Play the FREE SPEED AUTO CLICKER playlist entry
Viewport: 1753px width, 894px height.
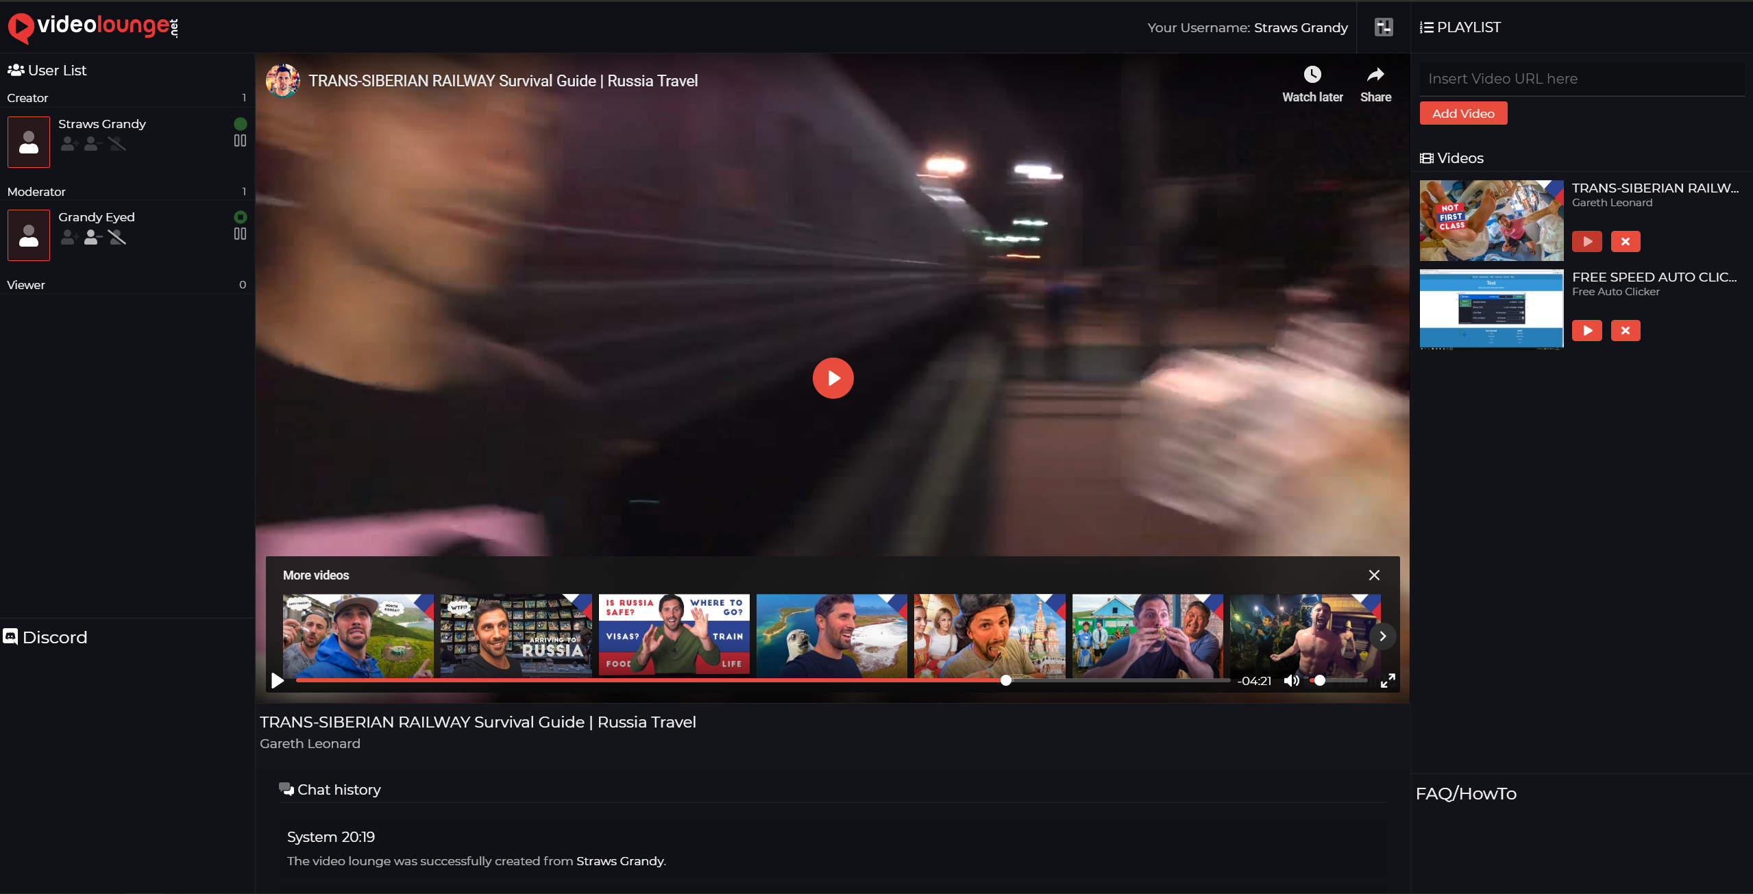pos(1587,330)
